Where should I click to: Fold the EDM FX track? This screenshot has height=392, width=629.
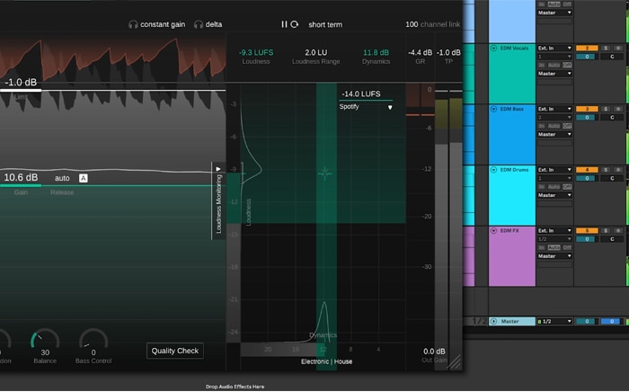point(494,231)
